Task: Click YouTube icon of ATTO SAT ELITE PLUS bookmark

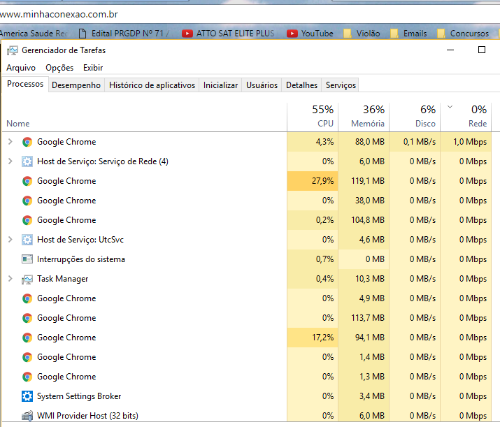Action: 187,34
